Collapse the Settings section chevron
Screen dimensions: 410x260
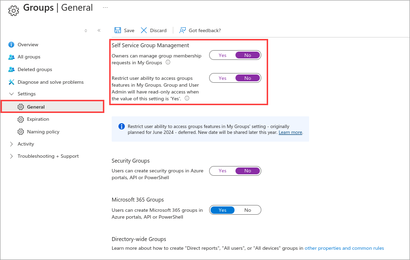[11, 93]
